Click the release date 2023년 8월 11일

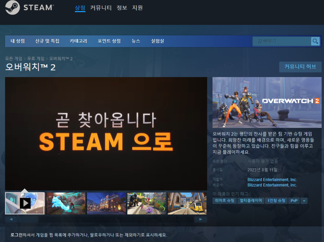pos(262,170)
